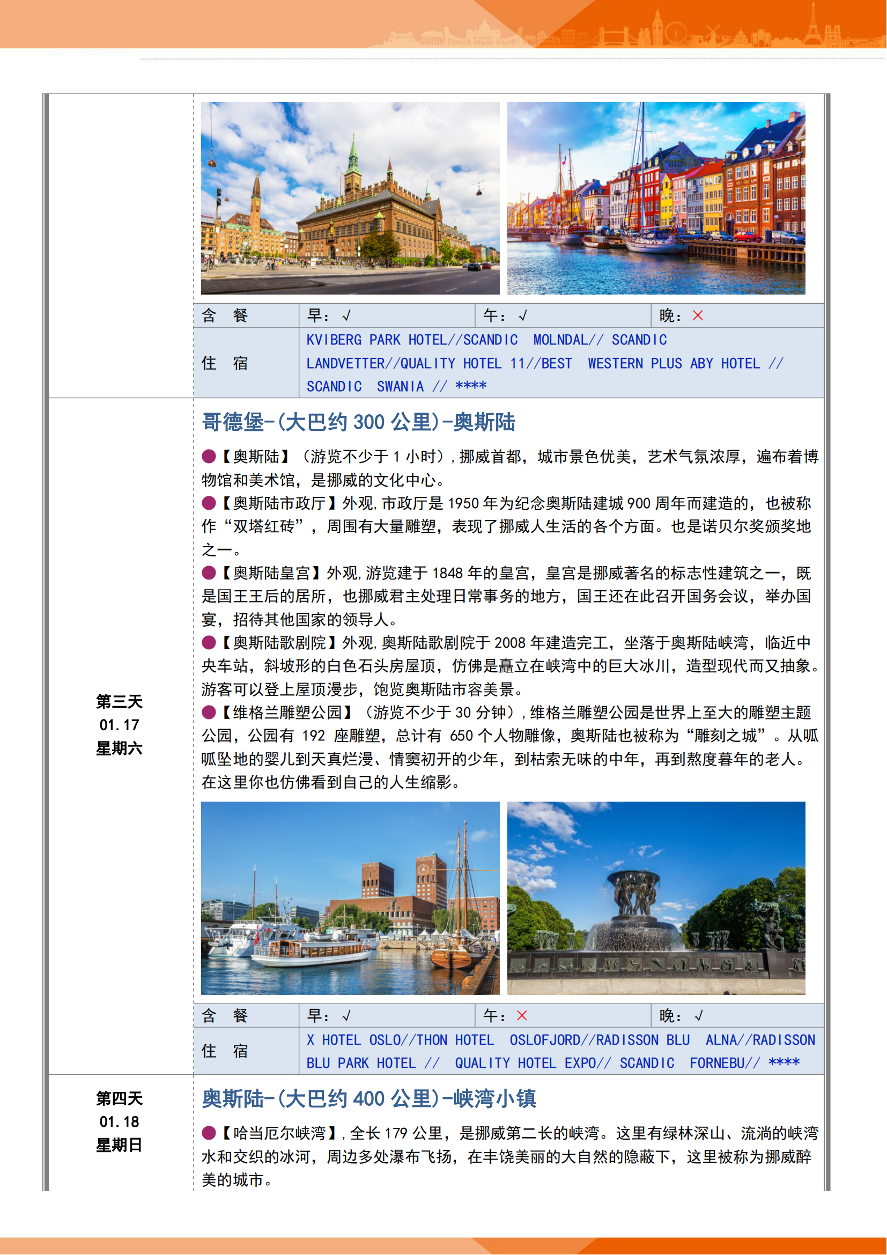Click the heading 奥斯陆-(大巴约400公里)-峡湾小镇
The image size is (887, 1255).
[369, 1099]
